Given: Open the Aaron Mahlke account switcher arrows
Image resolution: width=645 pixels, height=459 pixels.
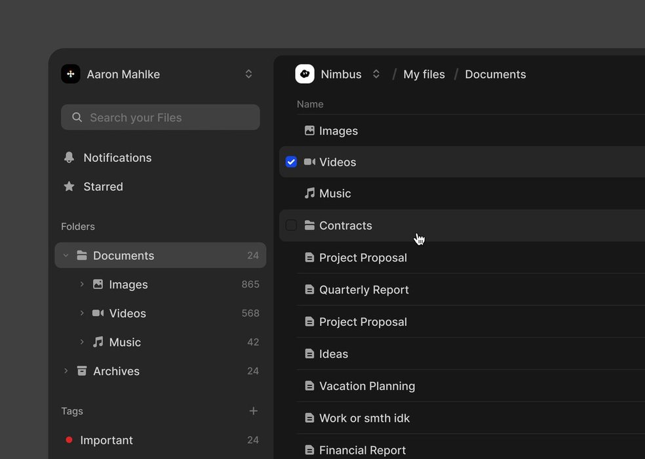Looking at the screenshot, I should (248, 74).
